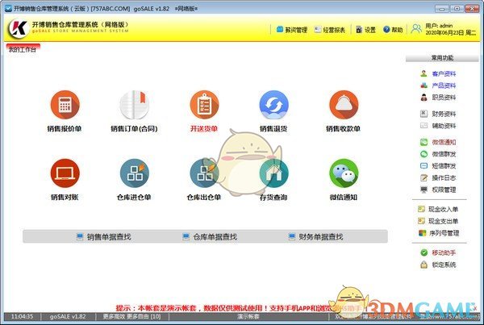Open the large 微信通知 WeChat icon
The height and width of the screenshot is (325, 484).
coord(344,173)
